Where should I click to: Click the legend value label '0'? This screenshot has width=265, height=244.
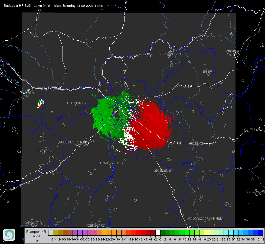point(160,239)
